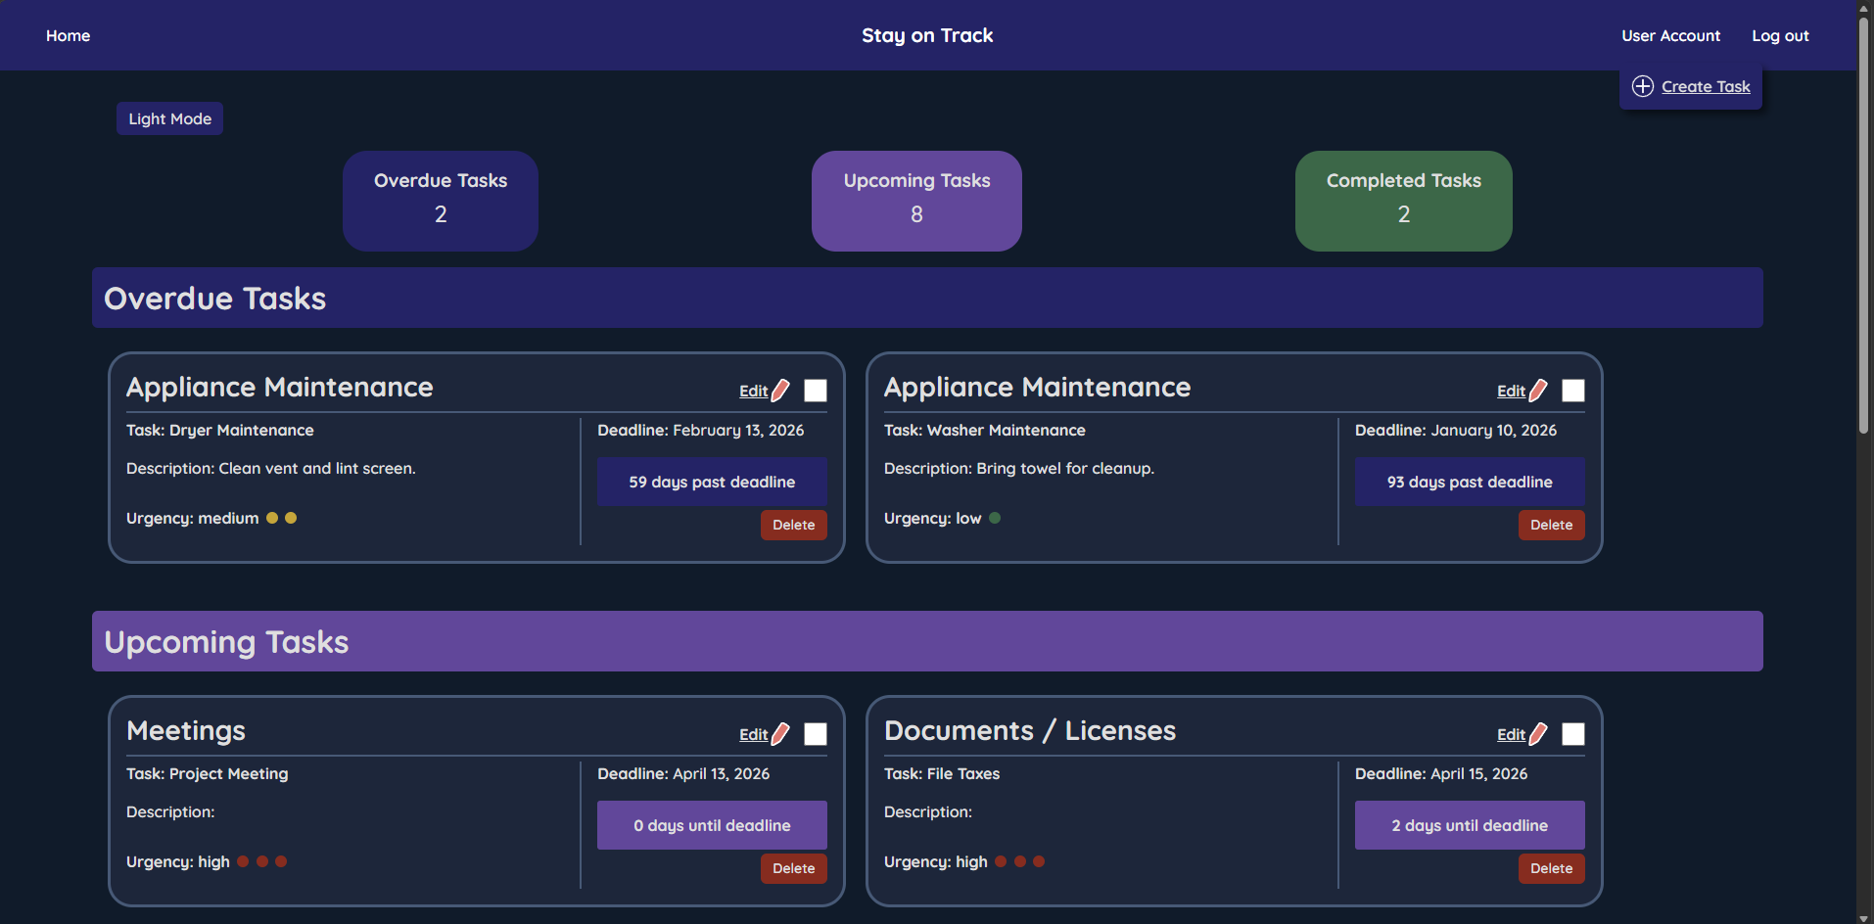Viewport: 1874px width, 924px height.
Task: Click the page vertical scrollbar thumb
Action: pyautogui.click(x=1864, y=225)
